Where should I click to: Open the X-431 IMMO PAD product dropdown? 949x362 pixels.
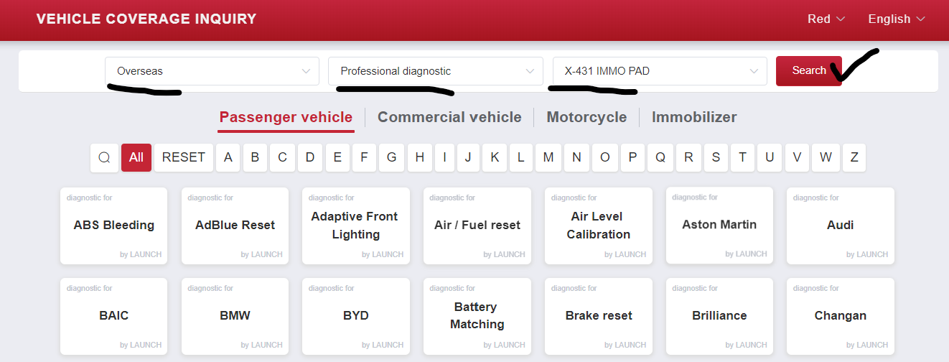660,71
